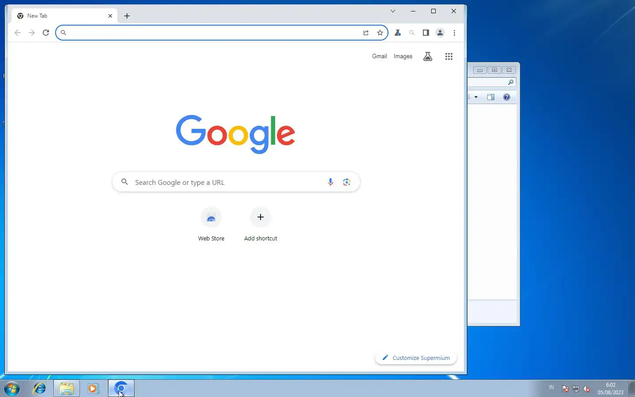The image size is (635, 397).
Task: Reload the current page
Action: point(46,33)
